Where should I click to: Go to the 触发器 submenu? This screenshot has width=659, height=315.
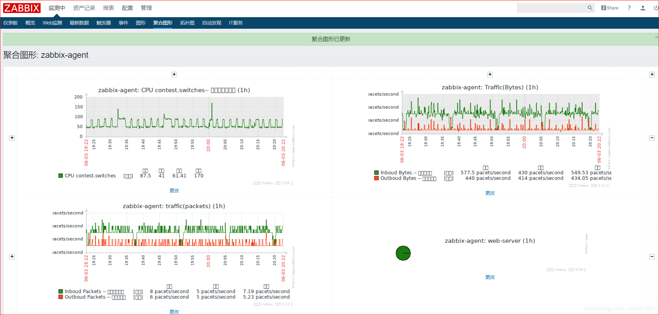click(x=104, y=23)
